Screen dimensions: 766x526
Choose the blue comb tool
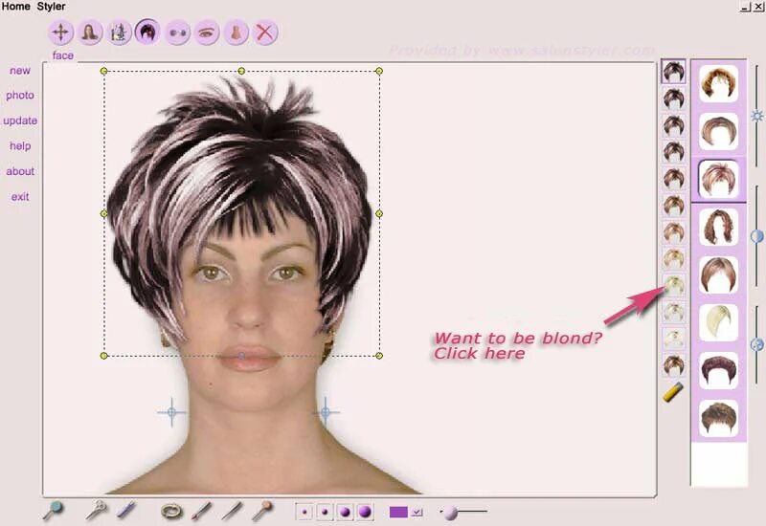tap(126, 511)
